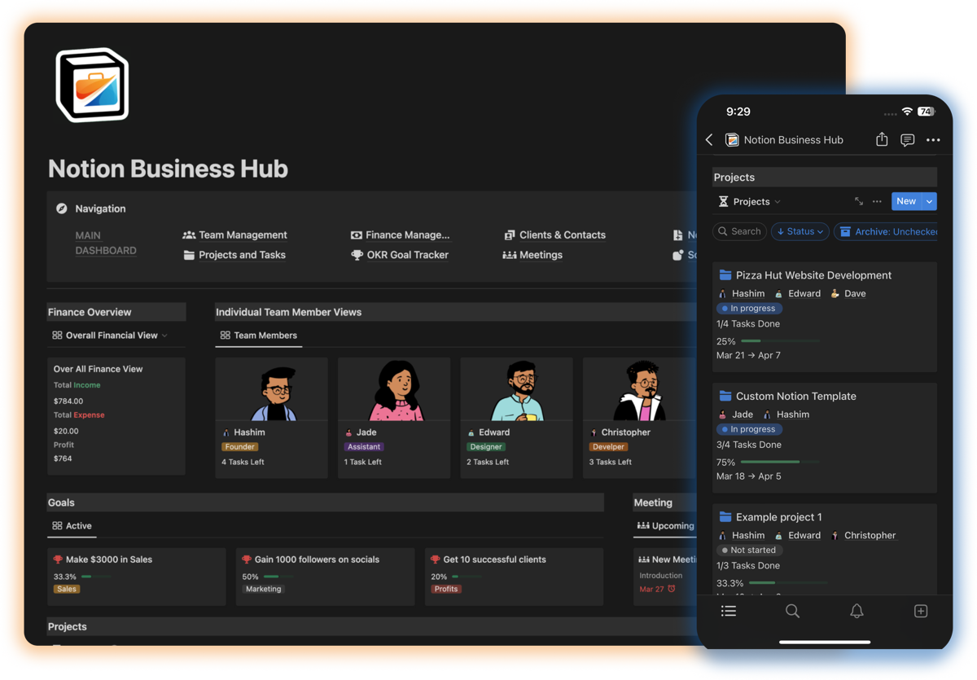The width and height of the screenshot is (977, 680).
Task: Click the Finance Management money icon
Action: (x=356, y=235)
